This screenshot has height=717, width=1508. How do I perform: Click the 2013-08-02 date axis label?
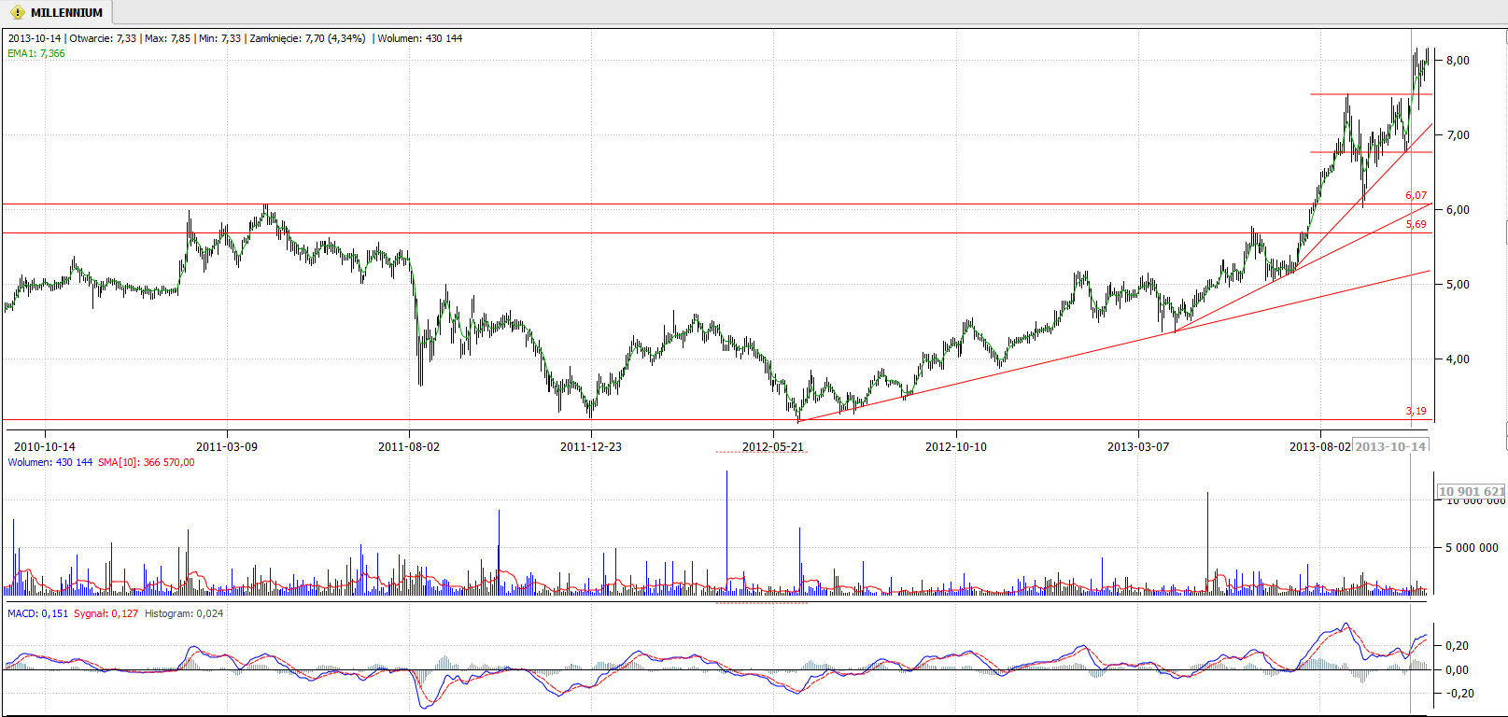coord(1320,446)
